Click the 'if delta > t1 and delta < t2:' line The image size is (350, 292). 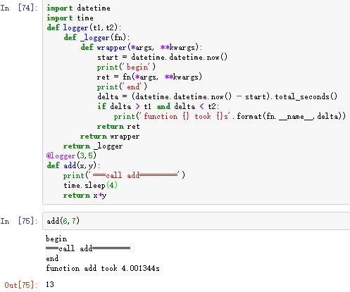click(x=158, y=107)
